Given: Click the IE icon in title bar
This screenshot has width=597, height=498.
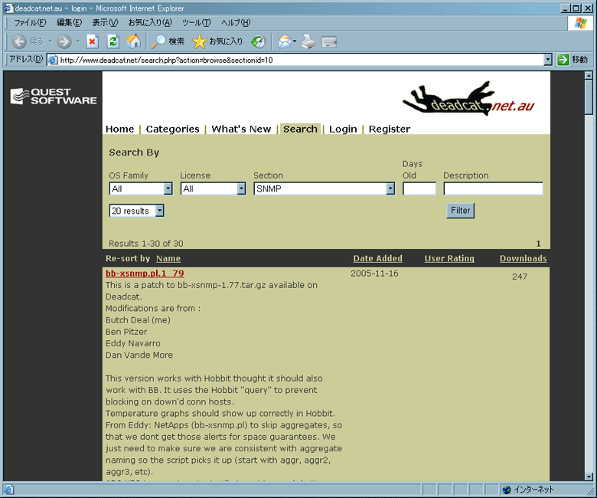Looking at the screenshot, I should coord(8,8).
